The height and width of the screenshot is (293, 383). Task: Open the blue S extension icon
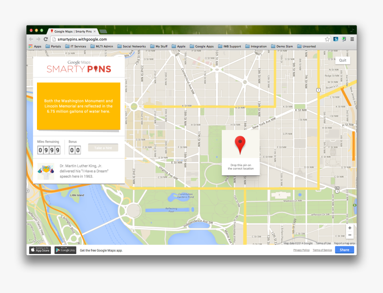click(x=336, y=39)
